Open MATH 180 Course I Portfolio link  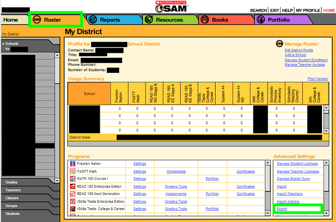(212, 179)
